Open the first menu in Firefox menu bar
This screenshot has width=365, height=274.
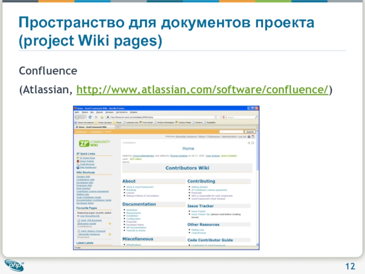tap(78, 112)
